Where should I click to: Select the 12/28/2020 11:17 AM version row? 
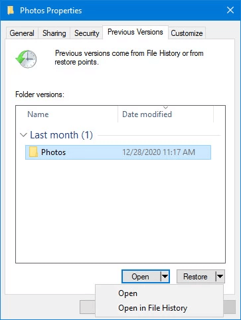[118, 152]
